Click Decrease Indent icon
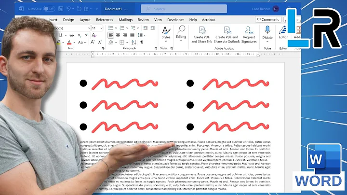Image resolution: width=347 pixels, height=195 pixels. [146, 28]
